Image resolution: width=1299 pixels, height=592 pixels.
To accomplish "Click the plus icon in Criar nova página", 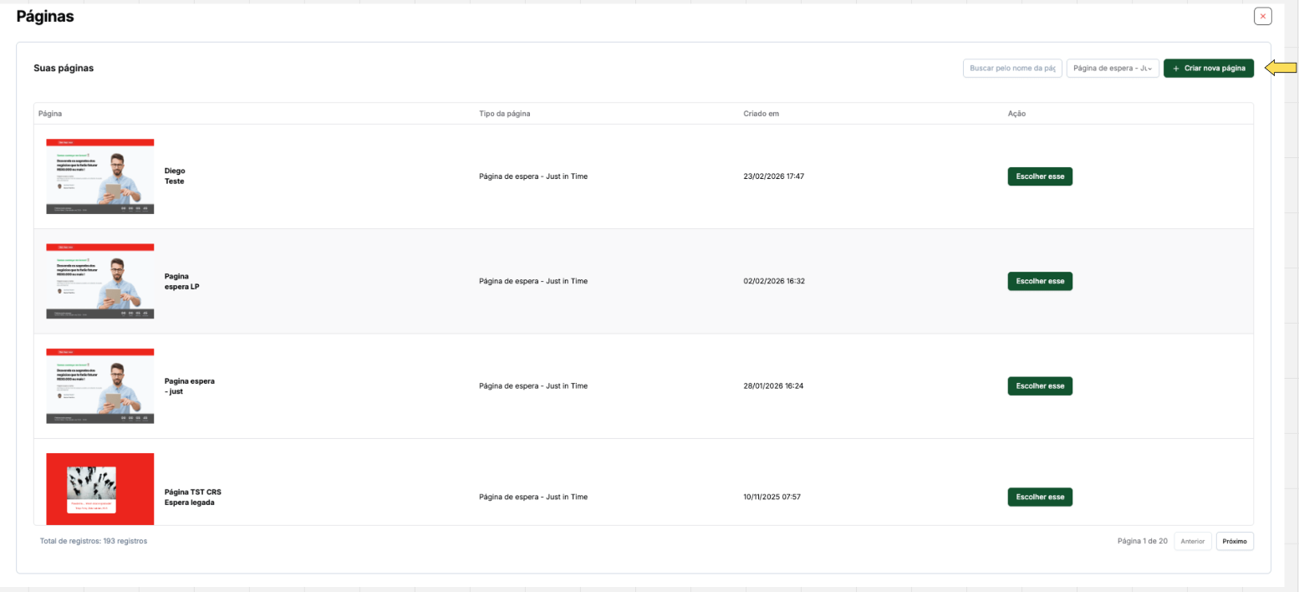I will pyautogui.click(x=1176, y=69).
